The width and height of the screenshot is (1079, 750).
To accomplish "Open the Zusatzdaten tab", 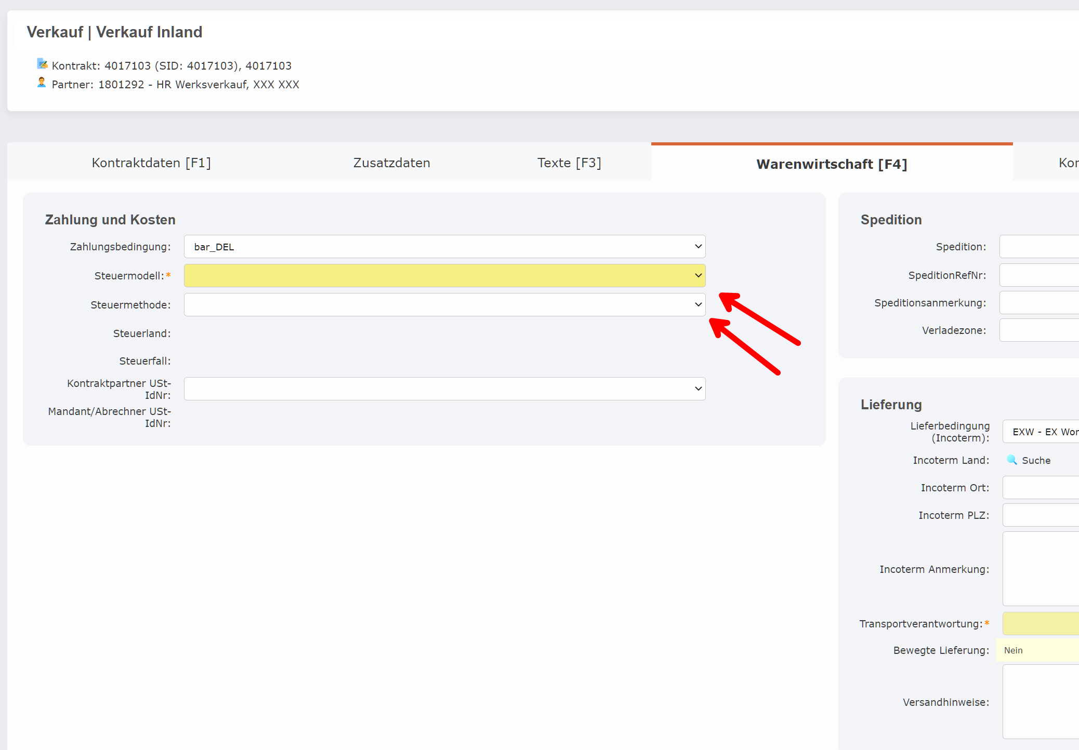I will [391, 163].
